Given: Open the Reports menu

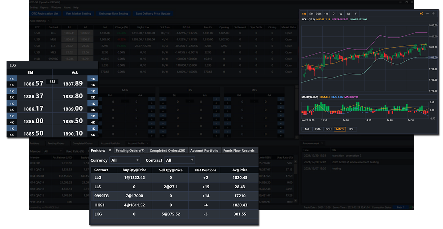Looking at the screenshot, I should pos(44,7).
